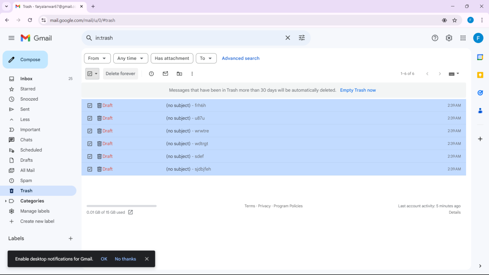Open the From filter dropdown
This screenshot has height=275, width=489.
point(97,58)
